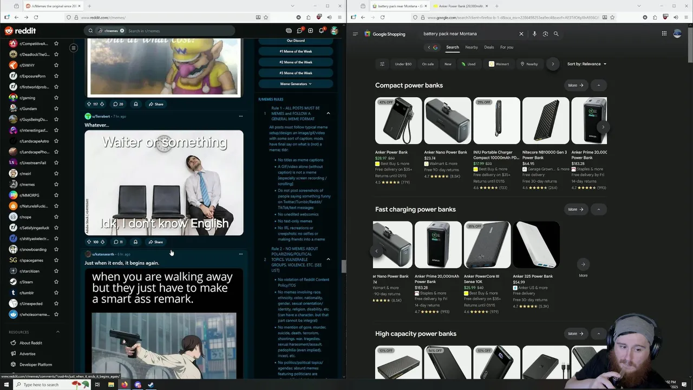Click the Reddit create post plus icon
This screenshot has width=693, height=390.
tap(310, 31)
